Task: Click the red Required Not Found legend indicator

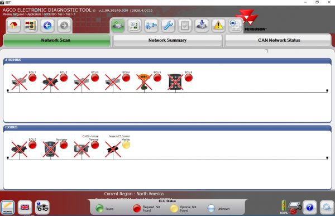Action: point(137,208)
